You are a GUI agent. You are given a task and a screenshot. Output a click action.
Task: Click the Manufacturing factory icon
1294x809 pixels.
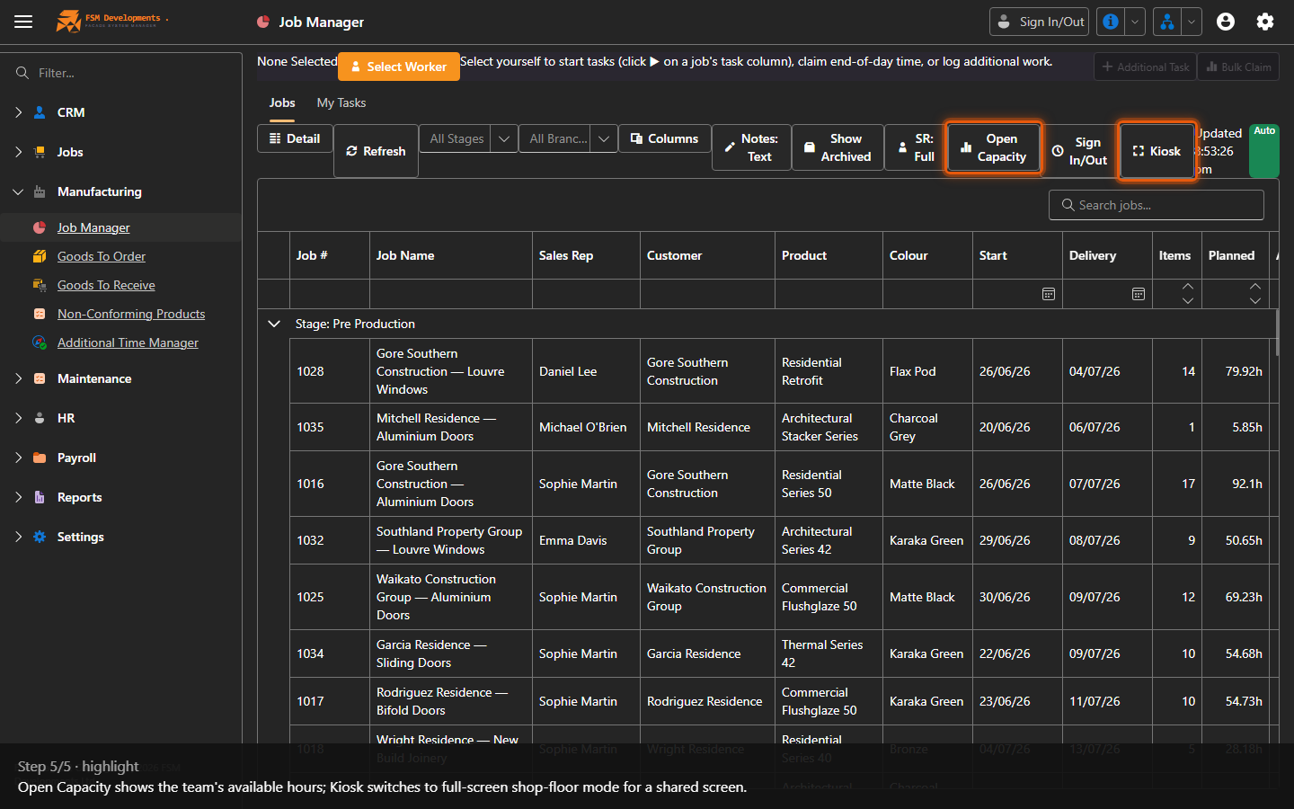(x=40, y=191)
